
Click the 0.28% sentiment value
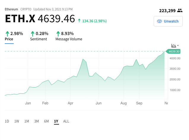[x=42, y=34]
